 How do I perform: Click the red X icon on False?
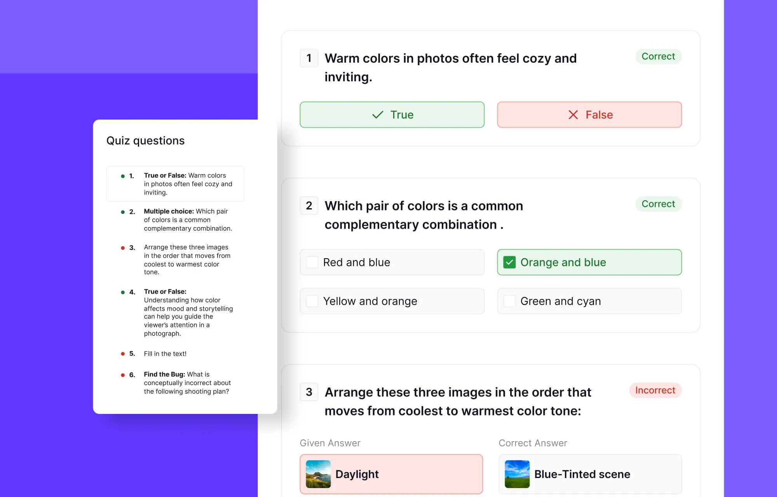click(x=573, y=115)
